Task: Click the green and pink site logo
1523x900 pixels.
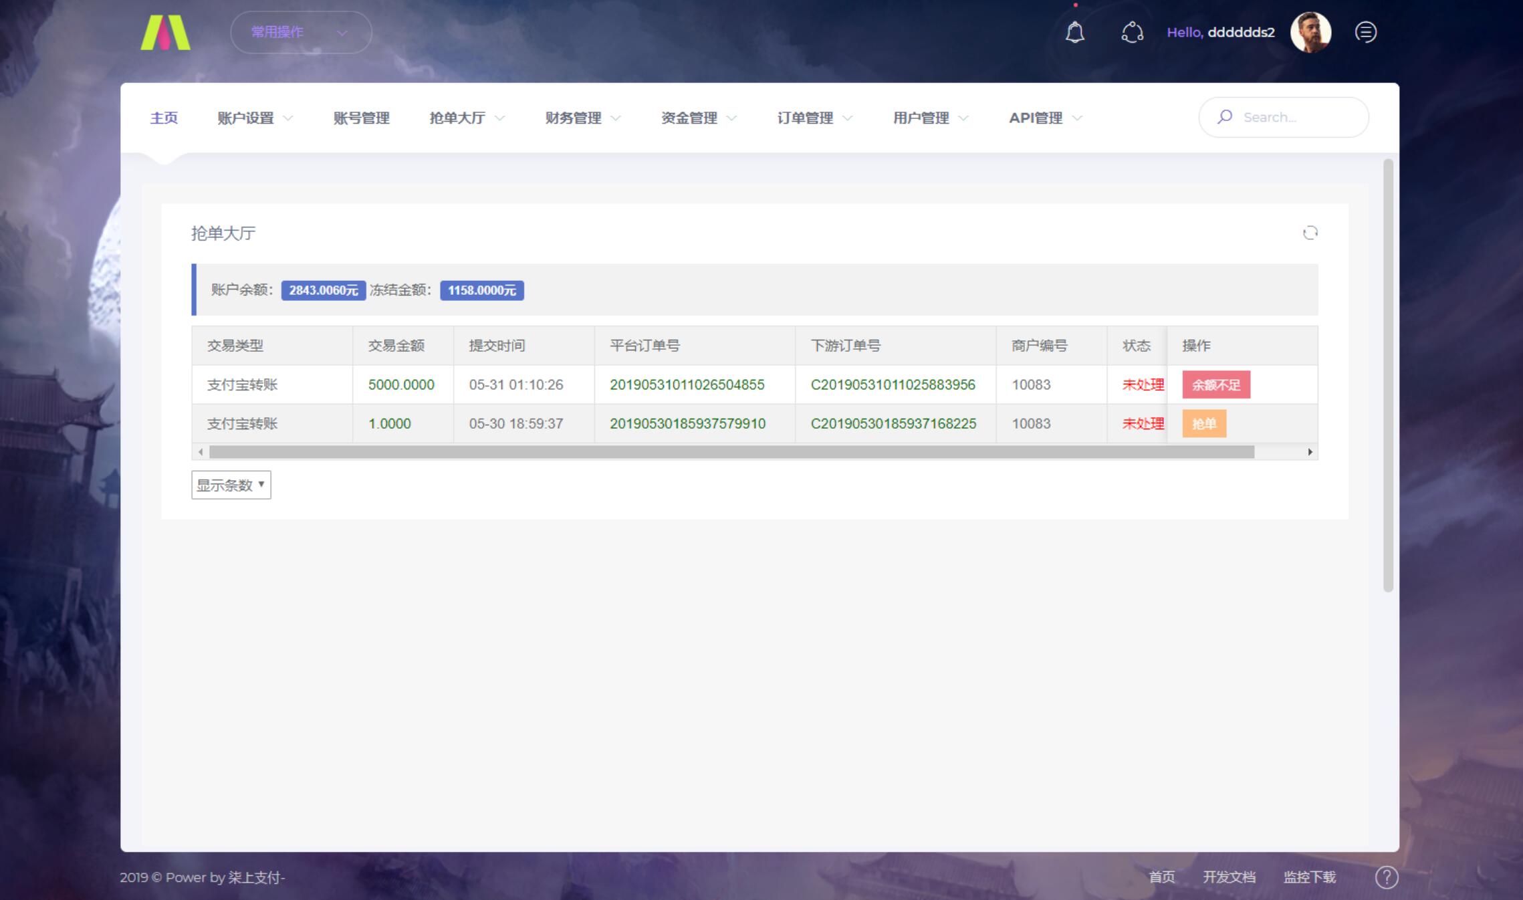Action: click(x=165, y=32)
